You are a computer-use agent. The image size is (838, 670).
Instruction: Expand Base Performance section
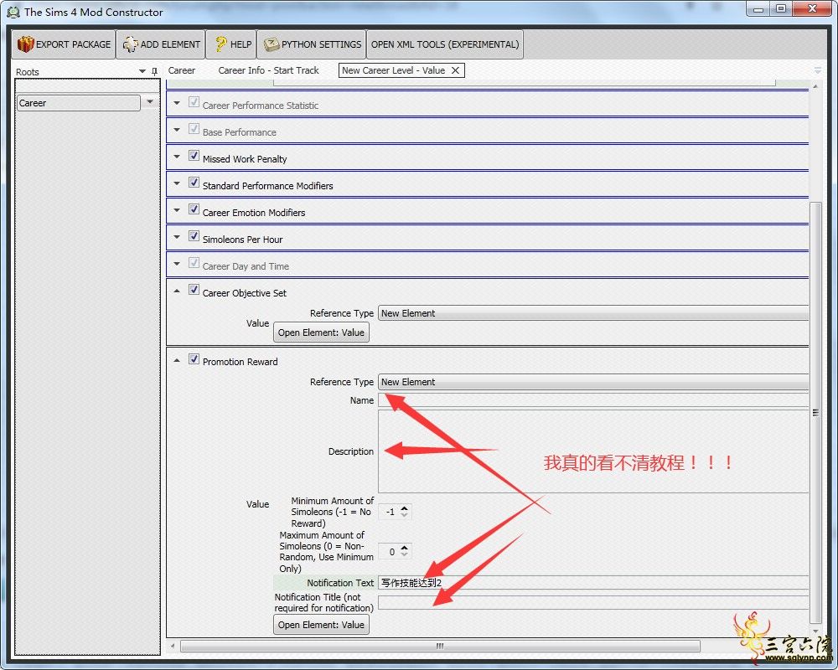tap(177, 130)
